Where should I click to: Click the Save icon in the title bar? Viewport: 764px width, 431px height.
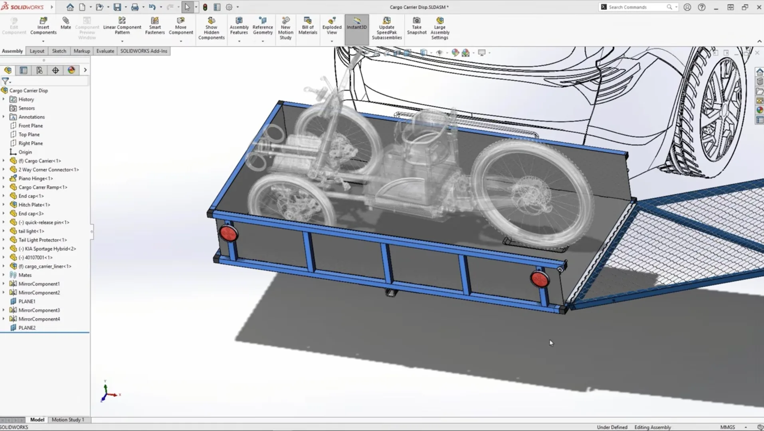117,7
